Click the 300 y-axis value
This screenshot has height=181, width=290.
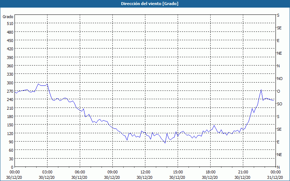pos(10,83)
